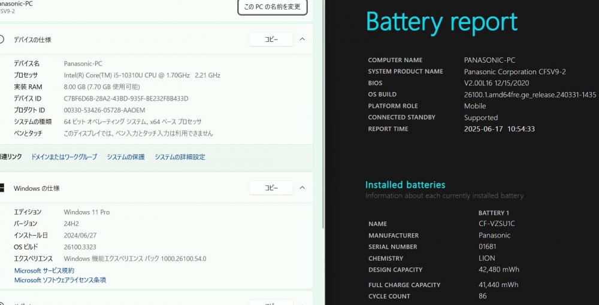The width and height of the screenshot is (599, 305).
Task: Select report time 2025-06-17 10:54:33
Action: pyautogui.click(x=500, y=129)
